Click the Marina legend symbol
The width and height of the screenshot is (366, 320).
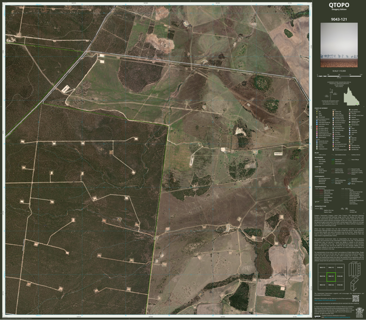(349, 184)
